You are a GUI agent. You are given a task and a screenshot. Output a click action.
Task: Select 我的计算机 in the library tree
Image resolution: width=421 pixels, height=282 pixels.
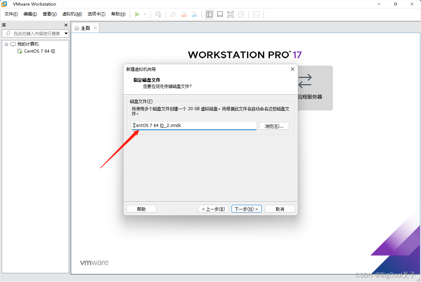coord(28,44)
